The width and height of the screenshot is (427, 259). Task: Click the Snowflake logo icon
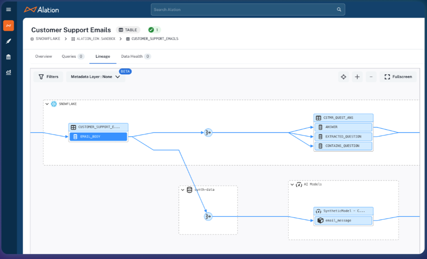pos(54,104)
